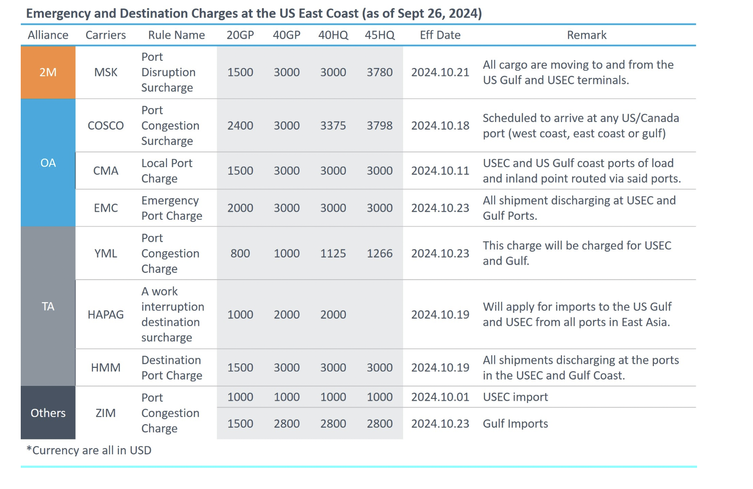Click the Gulf Imports remark
753x489 pixels.
(515, 424)
